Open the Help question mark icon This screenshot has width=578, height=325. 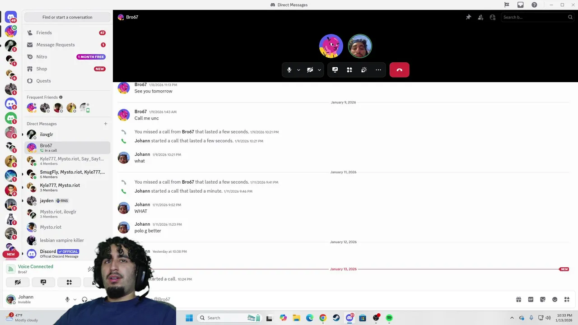pos(535,5)
